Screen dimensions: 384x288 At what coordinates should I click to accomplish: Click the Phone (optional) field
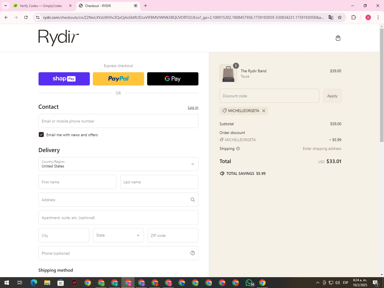click(118, 253)
